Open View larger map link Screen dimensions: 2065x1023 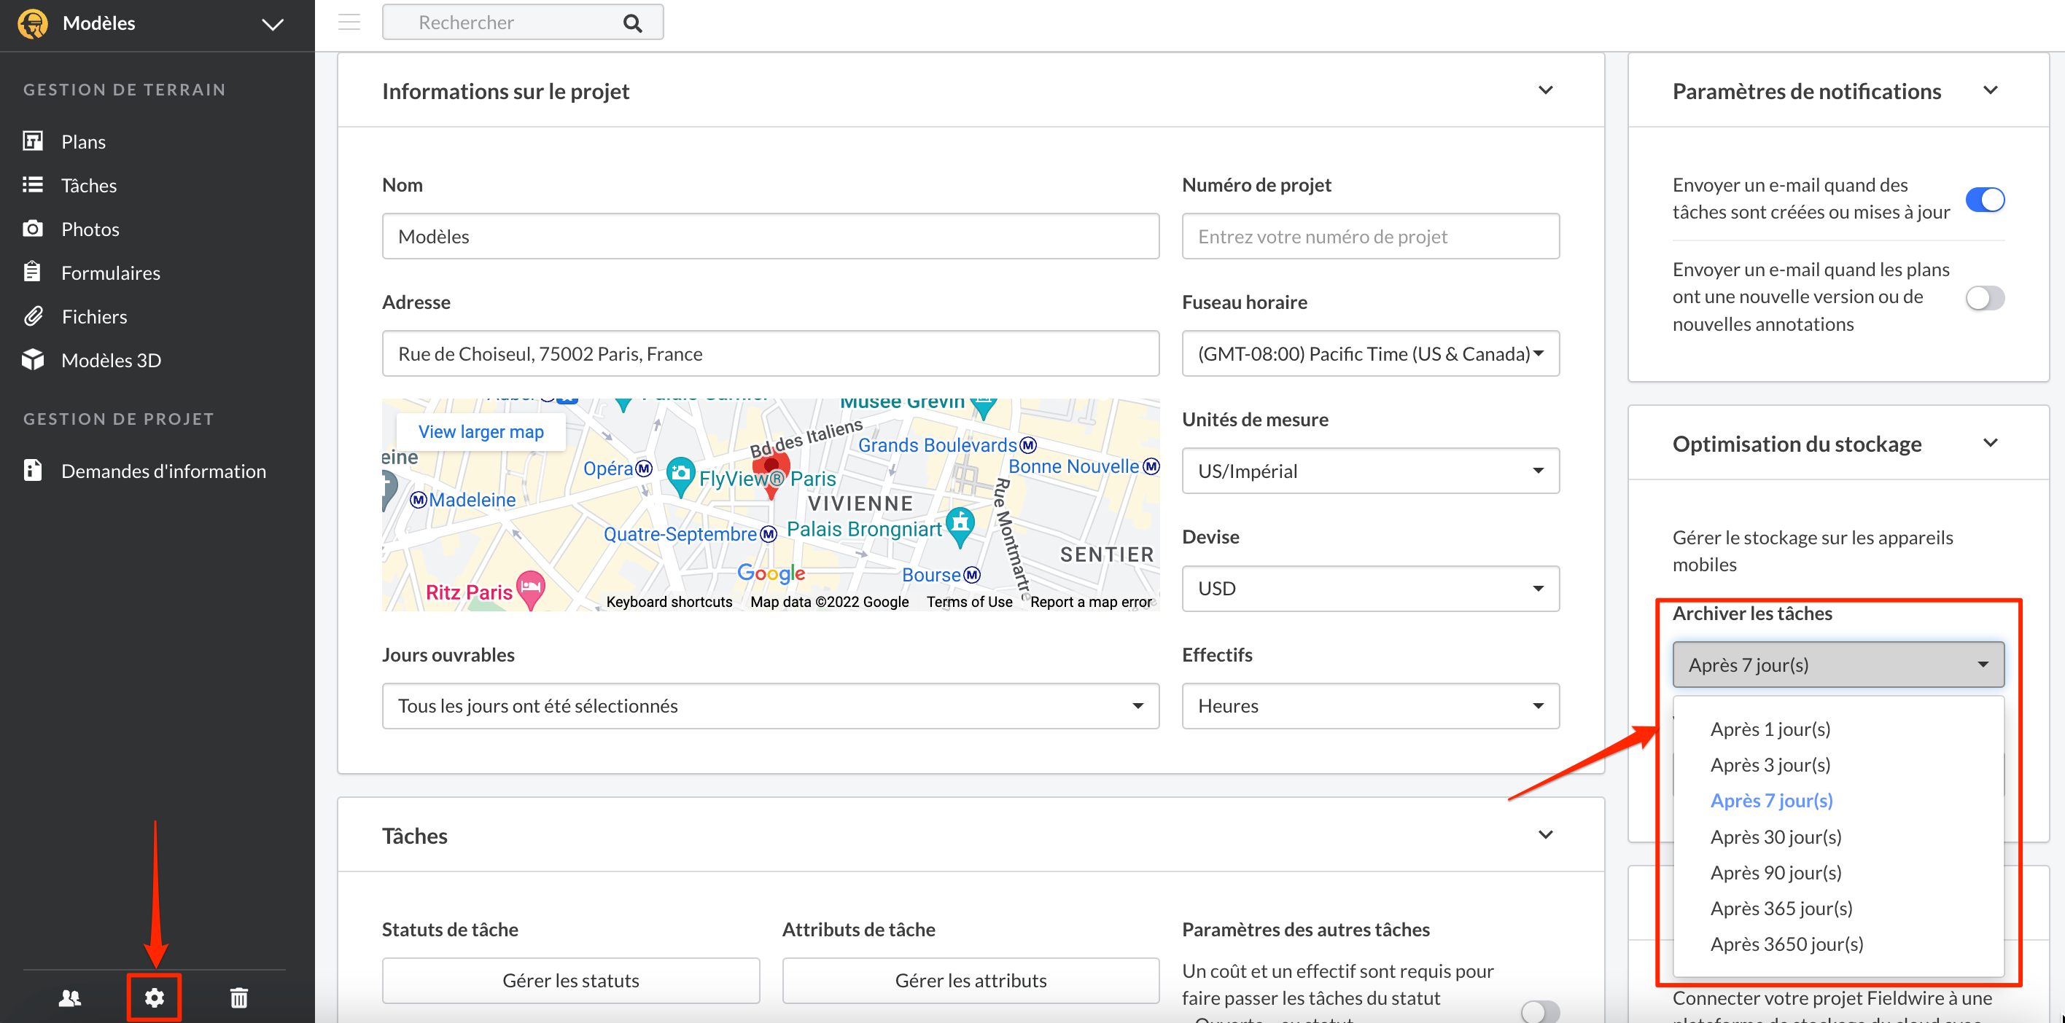click(x=481, y=432)
